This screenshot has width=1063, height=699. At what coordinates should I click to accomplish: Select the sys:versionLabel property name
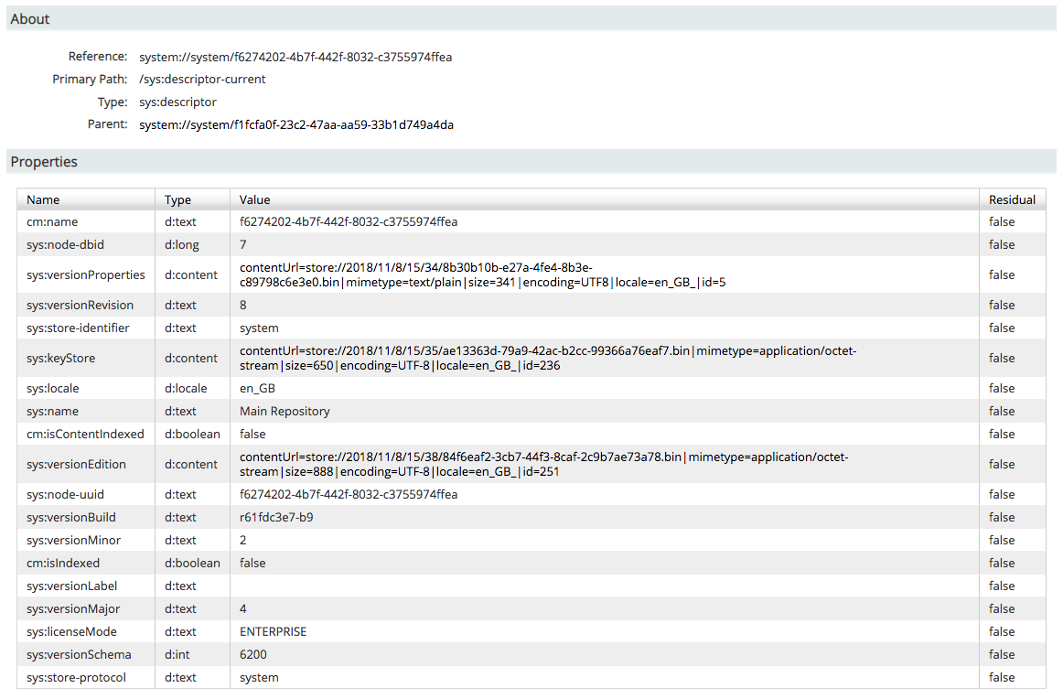[72, 586]
